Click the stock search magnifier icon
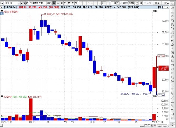Image resolution: width=176 pixels, height=128 pixels. click(24, 3)
